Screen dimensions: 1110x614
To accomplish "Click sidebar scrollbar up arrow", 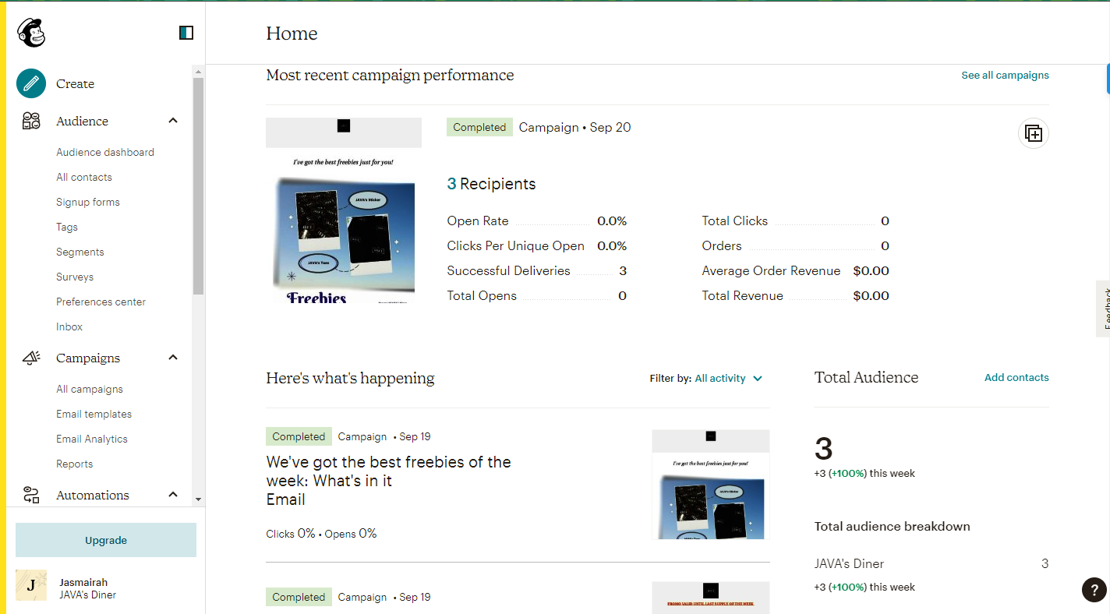I will [x=198, y=72].
